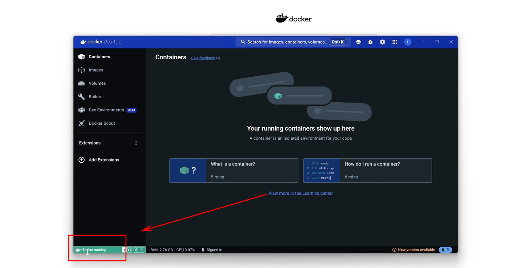The image size is (528, 268).
Task: Pause the Docker engine
Action: click(x=130, y=250)
